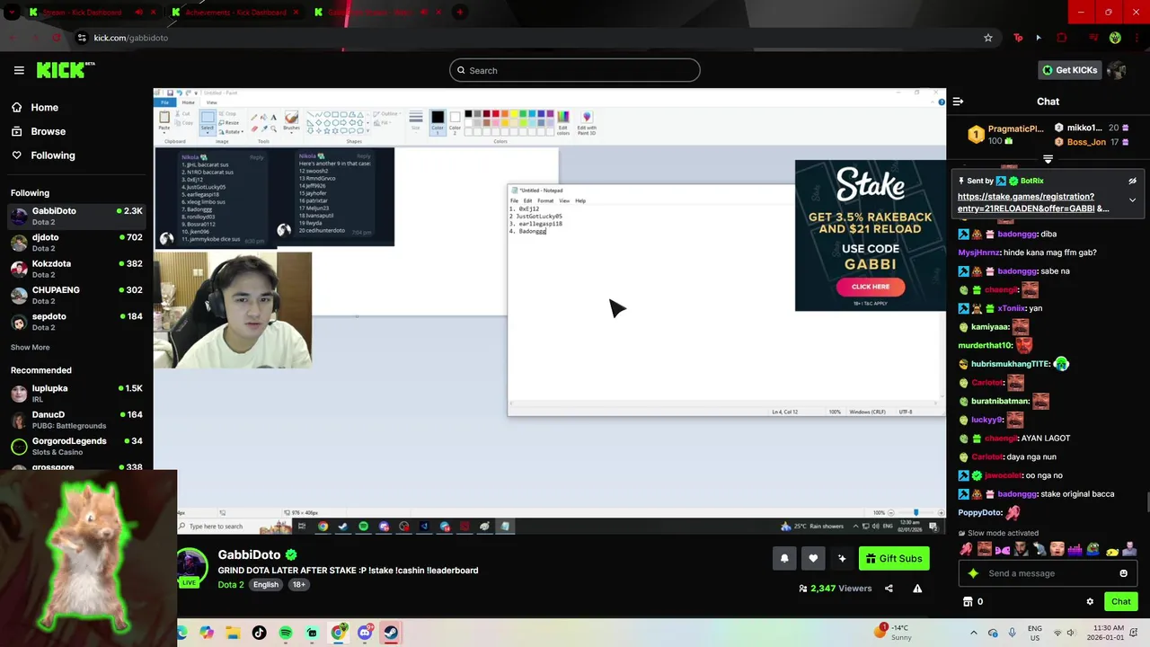Collapse the chat panel arrow icon
This screenshot has height=647, width=1150.
click(958, 102)
